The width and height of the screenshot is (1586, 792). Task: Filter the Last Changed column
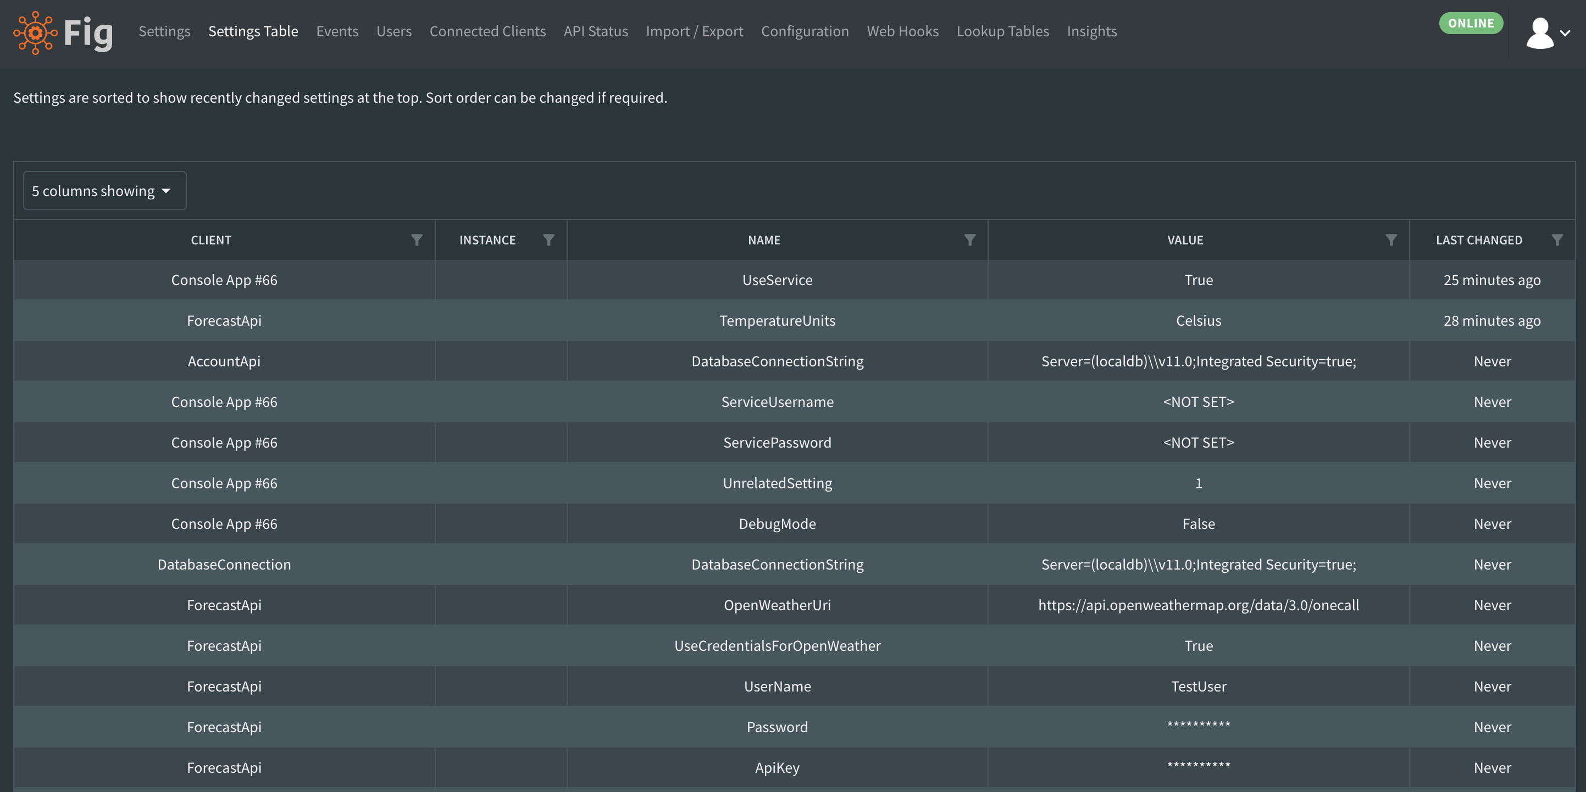1557,240
